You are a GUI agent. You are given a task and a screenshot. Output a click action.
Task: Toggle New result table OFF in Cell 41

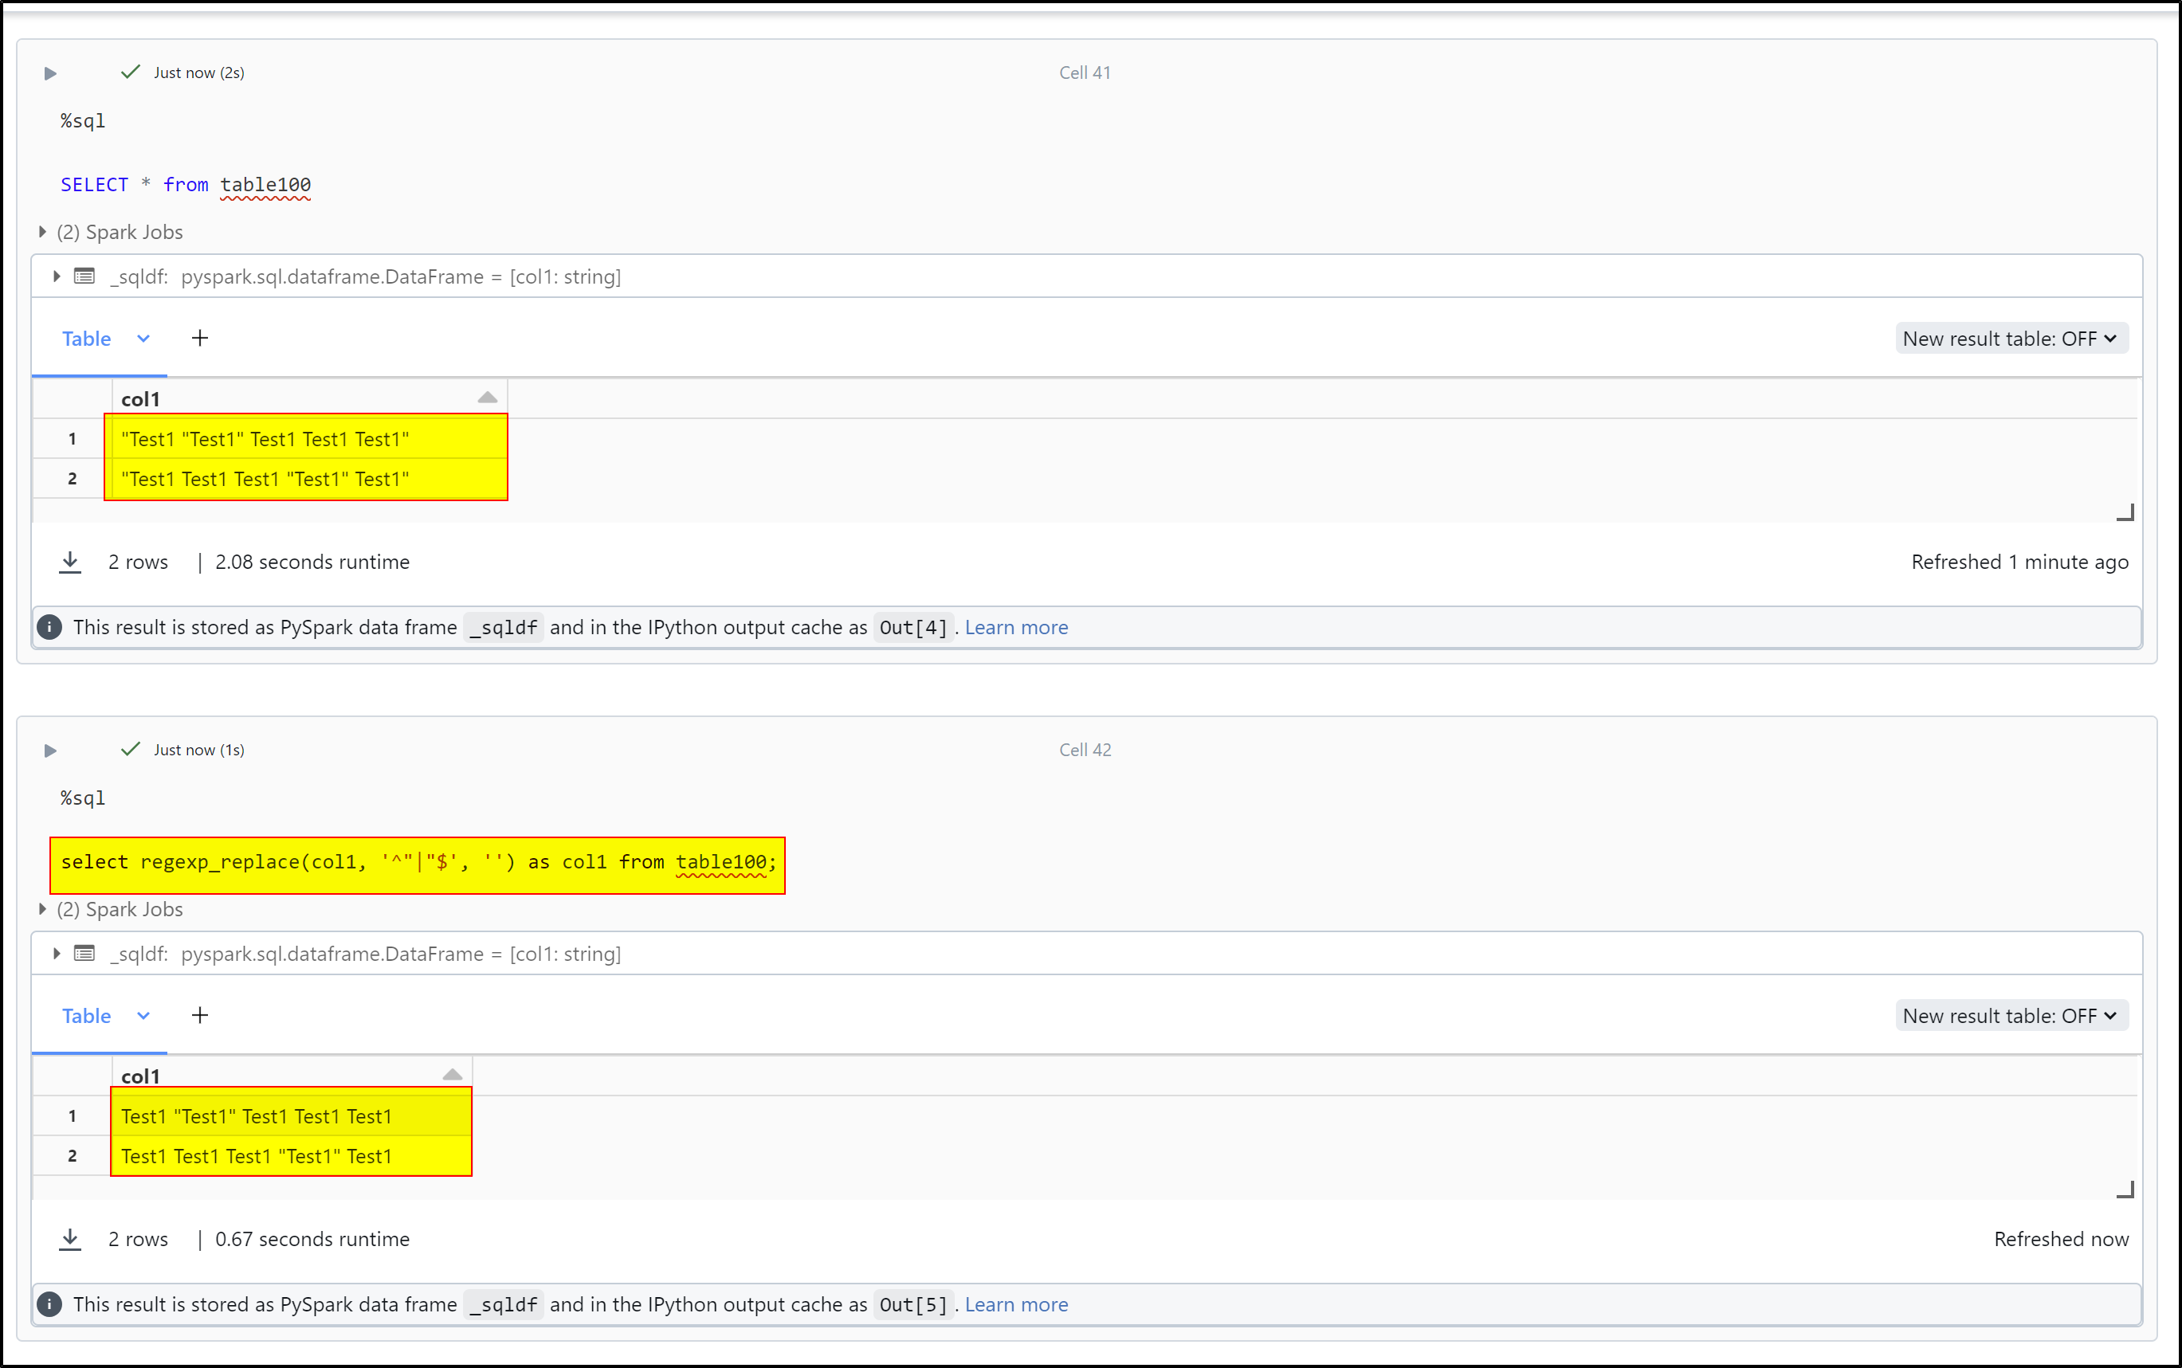(2011, 339)
